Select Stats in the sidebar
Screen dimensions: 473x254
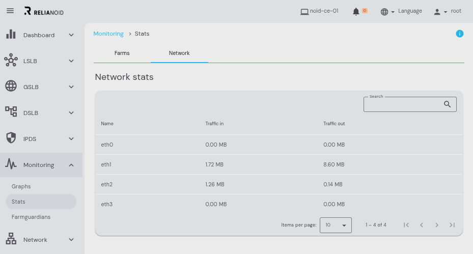[41, 202]
